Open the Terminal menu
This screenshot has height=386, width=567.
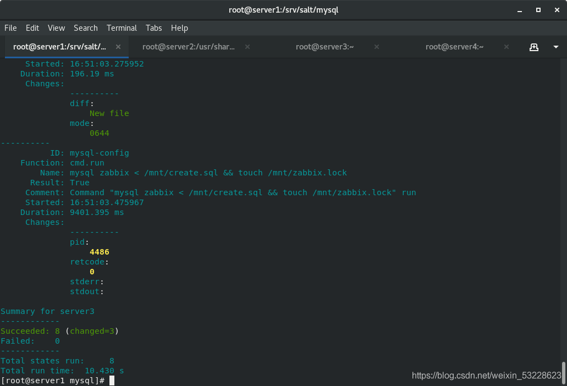tap(122, 28)
